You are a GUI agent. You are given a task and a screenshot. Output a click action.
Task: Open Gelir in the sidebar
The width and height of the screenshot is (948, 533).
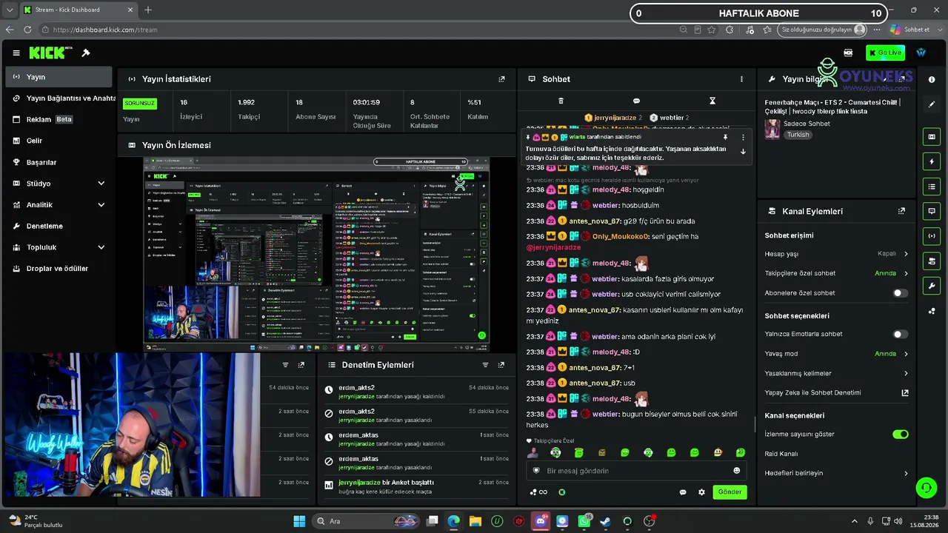click(58, 141)
